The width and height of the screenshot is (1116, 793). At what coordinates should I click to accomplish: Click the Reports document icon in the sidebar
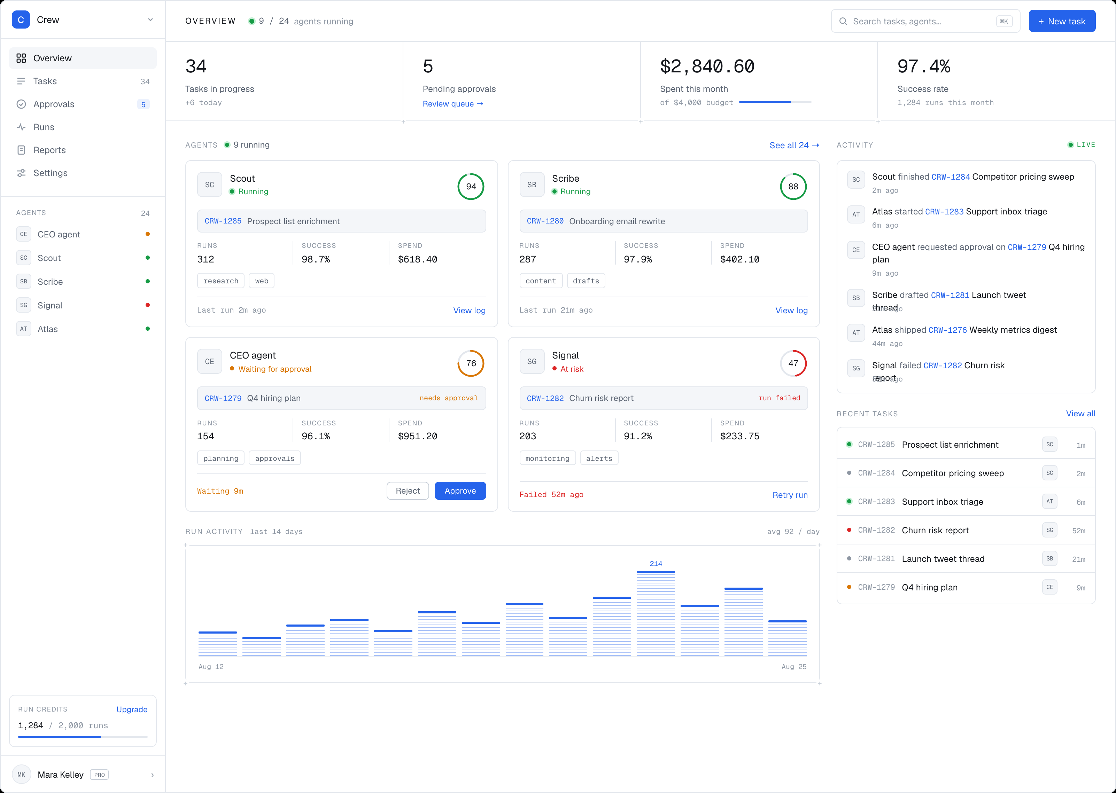(21, 150)
